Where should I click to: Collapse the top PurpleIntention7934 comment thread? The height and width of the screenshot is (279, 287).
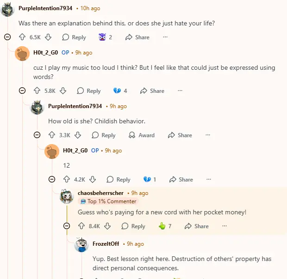[7, 37]
